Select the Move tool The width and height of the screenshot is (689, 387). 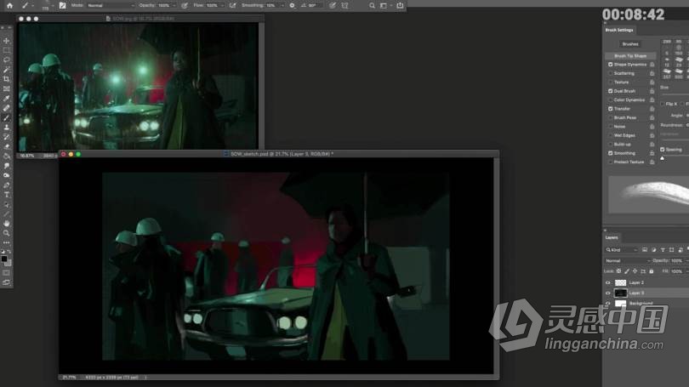coord(6,41)
